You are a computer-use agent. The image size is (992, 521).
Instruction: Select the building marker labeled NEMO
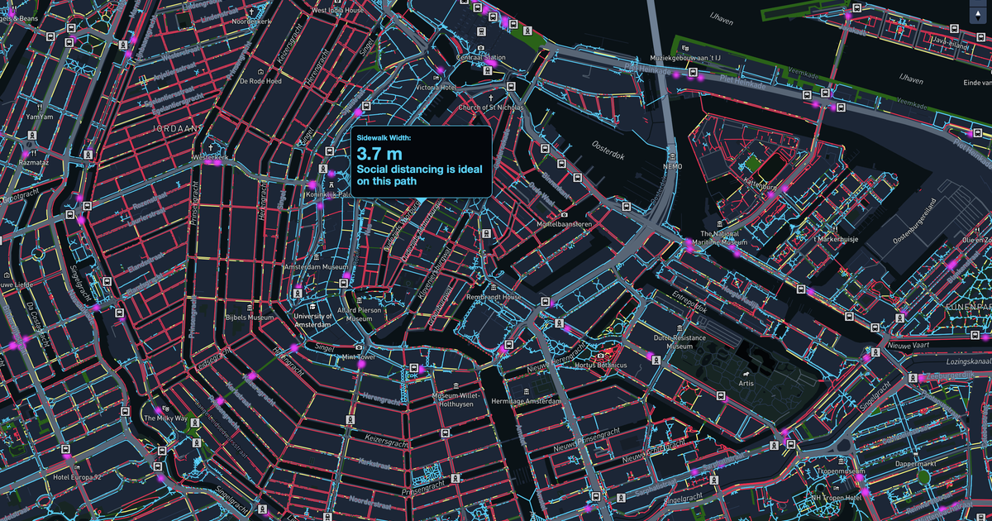click(673, 156)
